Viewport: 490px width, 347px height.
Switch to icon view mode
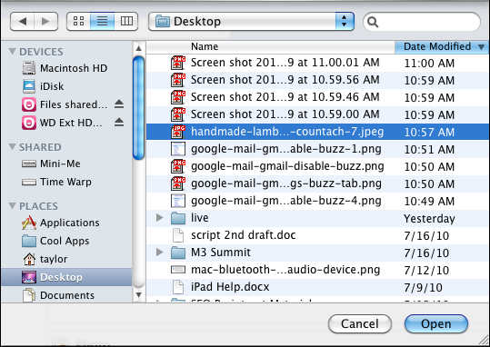78,21
